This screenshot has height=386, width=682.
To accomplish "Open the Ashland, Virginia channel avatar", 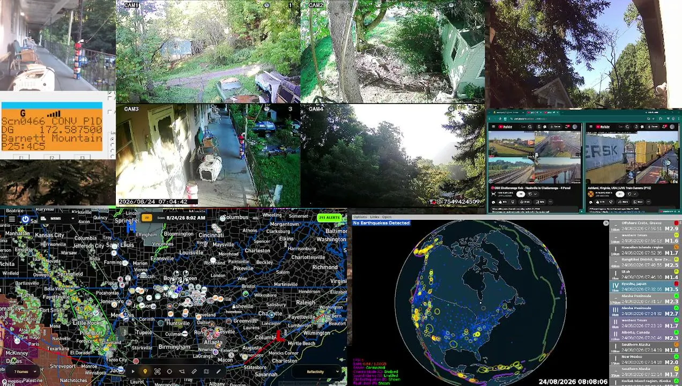I will (x=591, y=194).
